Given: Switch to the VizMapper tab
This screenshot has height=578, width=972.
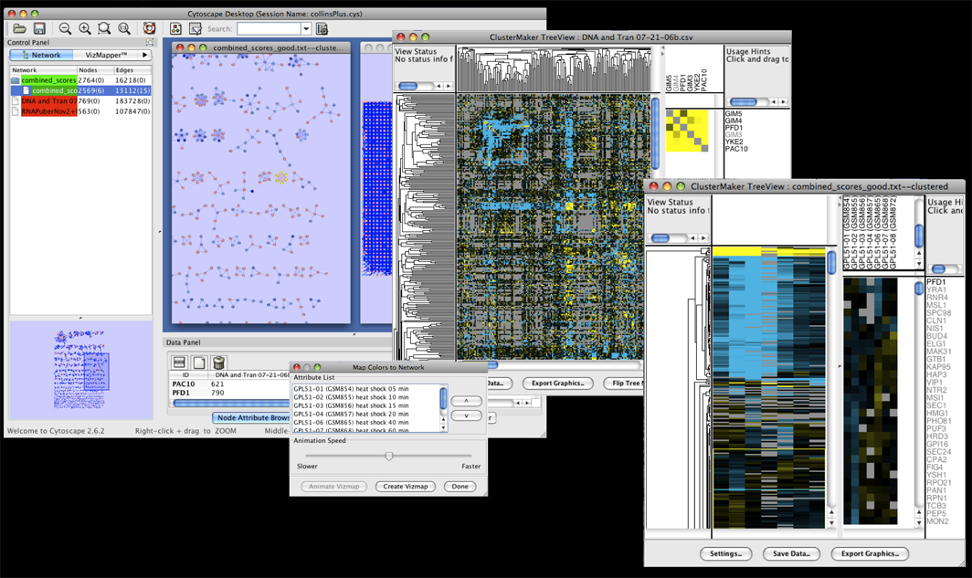Looking at the screenshot, I should pyautogui.click(x=106, y=56).
